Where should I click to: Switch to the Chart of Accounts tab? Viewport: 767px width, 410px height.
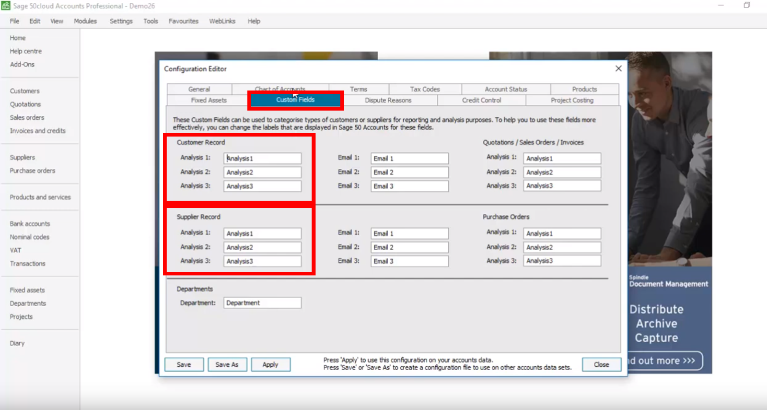pos(280,89)
